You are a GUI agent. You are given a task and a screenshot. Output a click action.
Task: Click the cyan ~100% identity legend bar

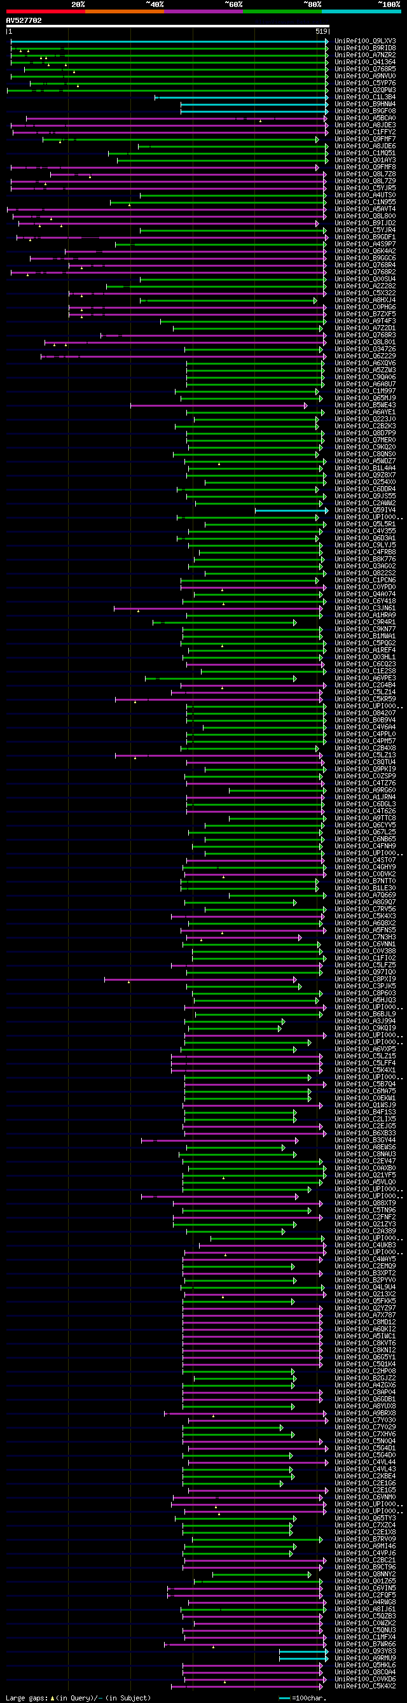[x=361, y=11]
